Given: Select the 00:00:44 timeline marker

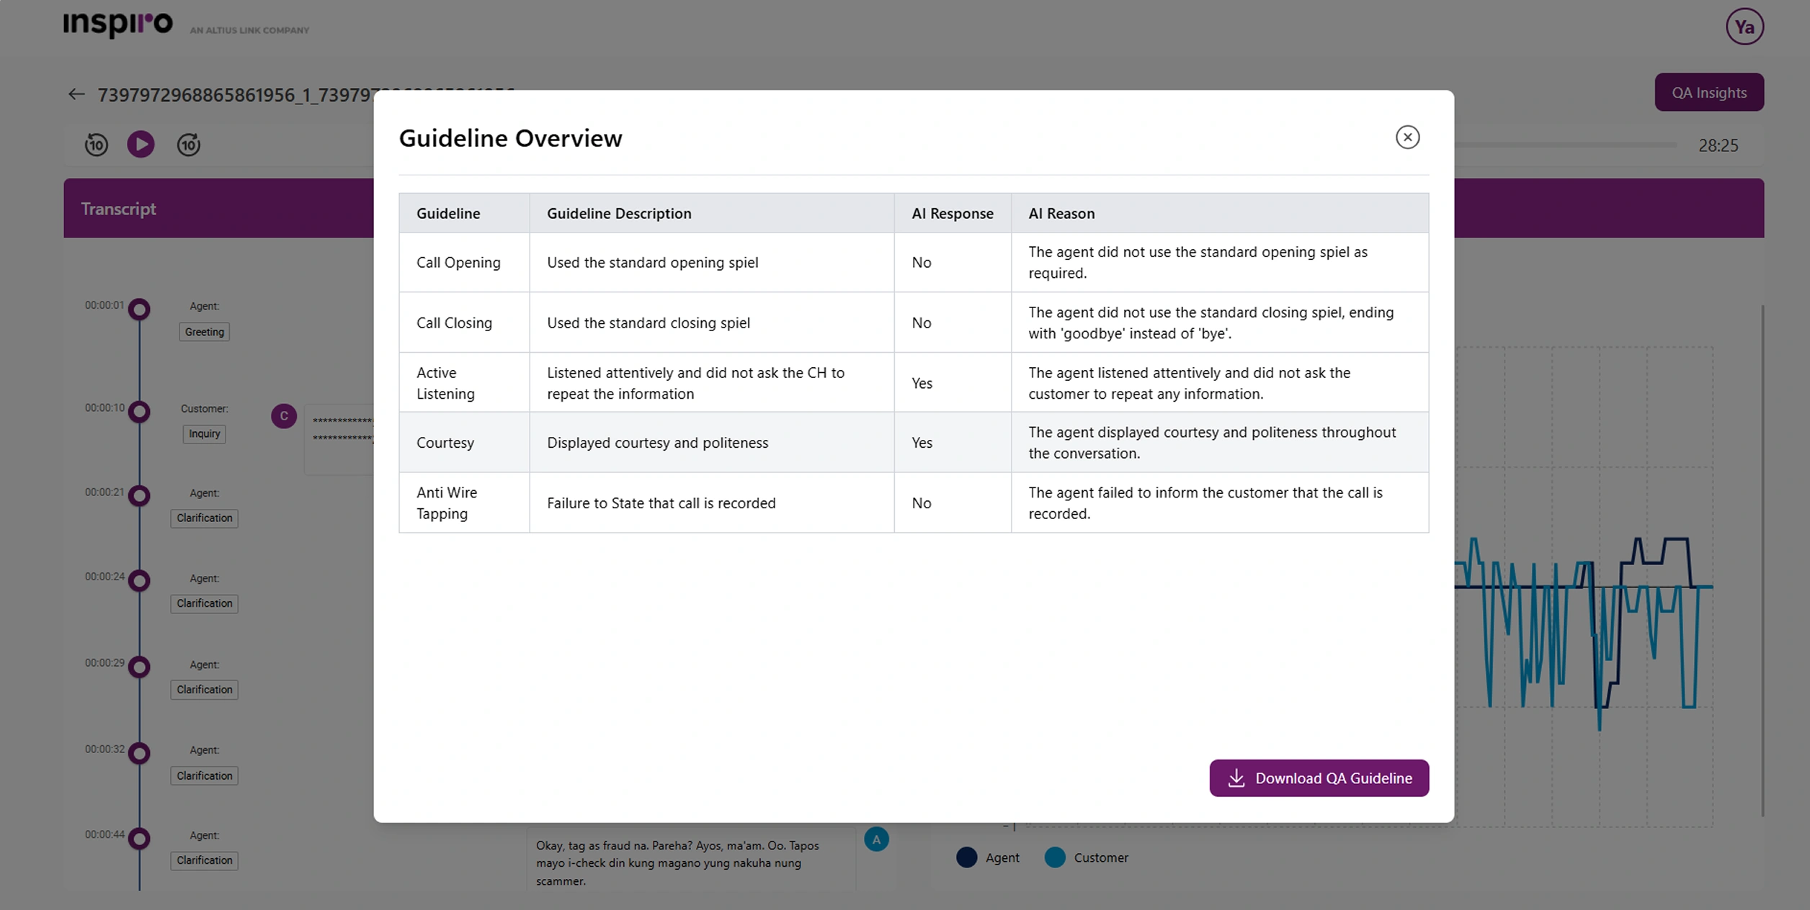Looking at the screenshot, I should point(139,839).
